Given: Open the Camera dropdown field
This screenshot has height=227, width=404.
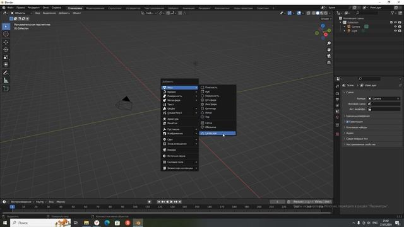Looking at the screenshot, I should click(x=384, y=98).
